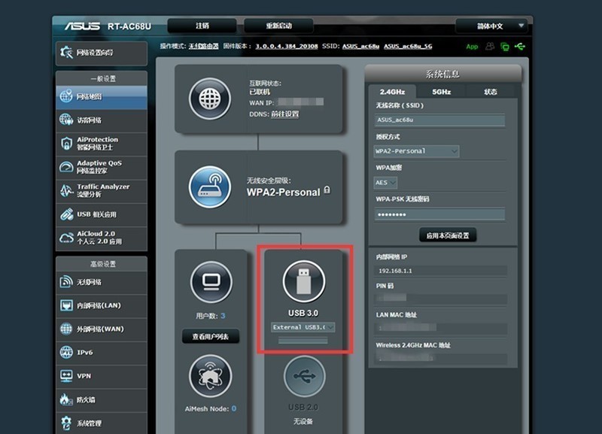Switch to the 状态 status tab

point(491,92)
